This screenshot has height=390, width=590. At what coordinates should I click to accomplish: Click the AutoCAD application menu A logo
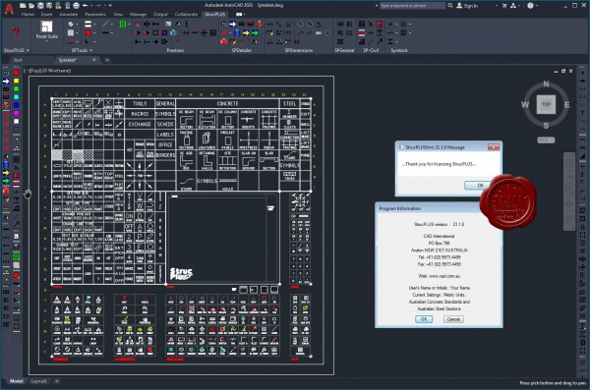[x=9, y=9]
